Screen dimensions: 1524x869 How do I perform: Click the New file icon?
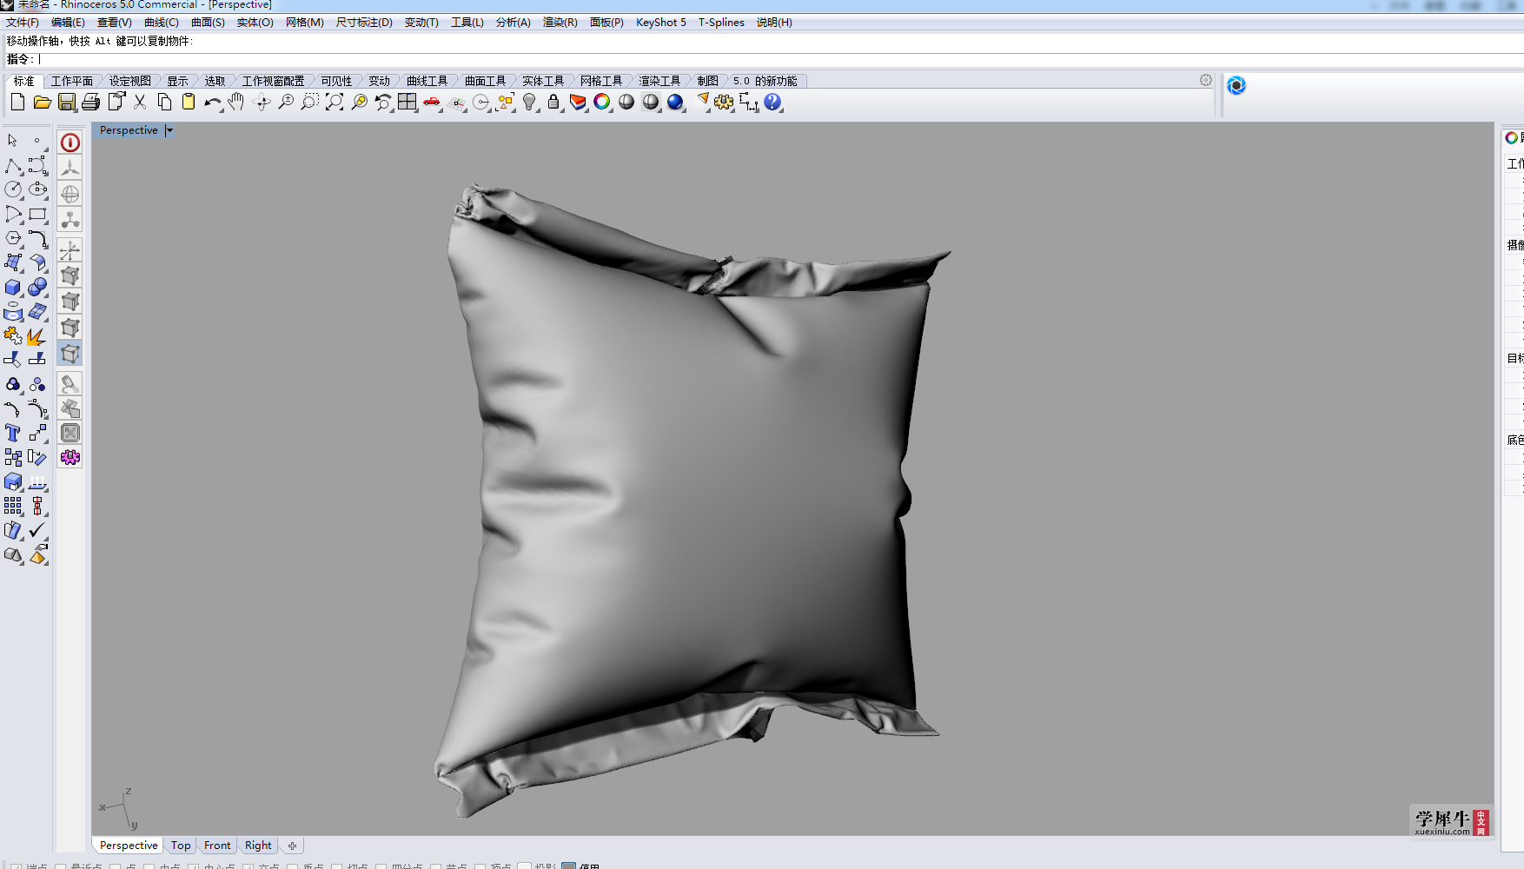coord(17,102)
